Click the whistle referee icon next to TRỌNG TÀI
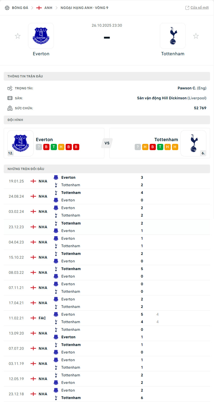This screenshot has height=402, width=214. [10, 88]
